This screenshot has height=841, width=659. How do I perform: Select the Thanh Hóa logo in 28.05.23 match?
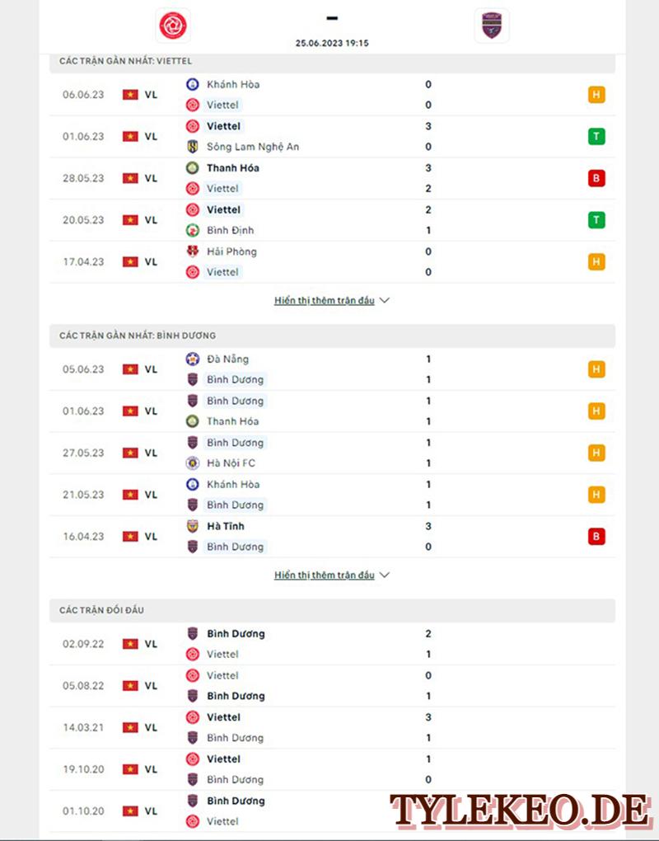pos(192,168)
